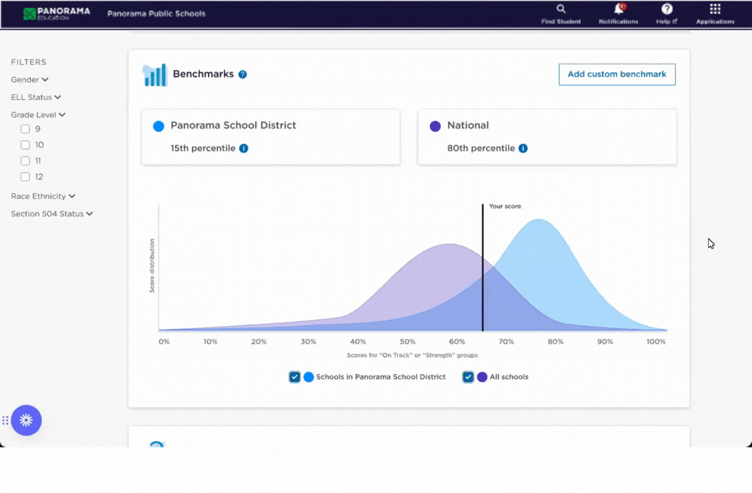Check the grade 11 filter checkbox

click(25, 161)
